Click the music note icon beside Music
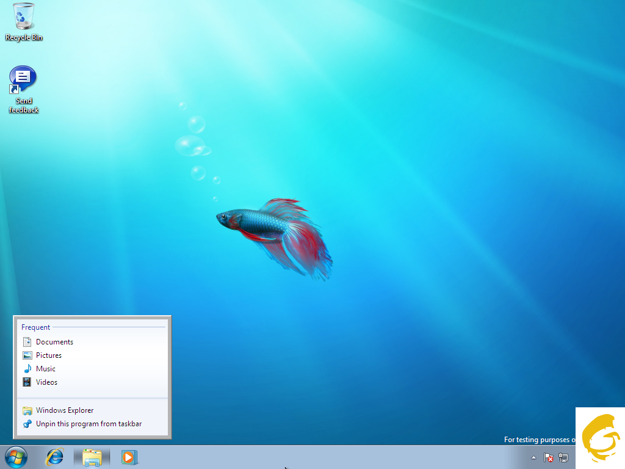Screen dimensions: 625x469 [x=27, y=369]
